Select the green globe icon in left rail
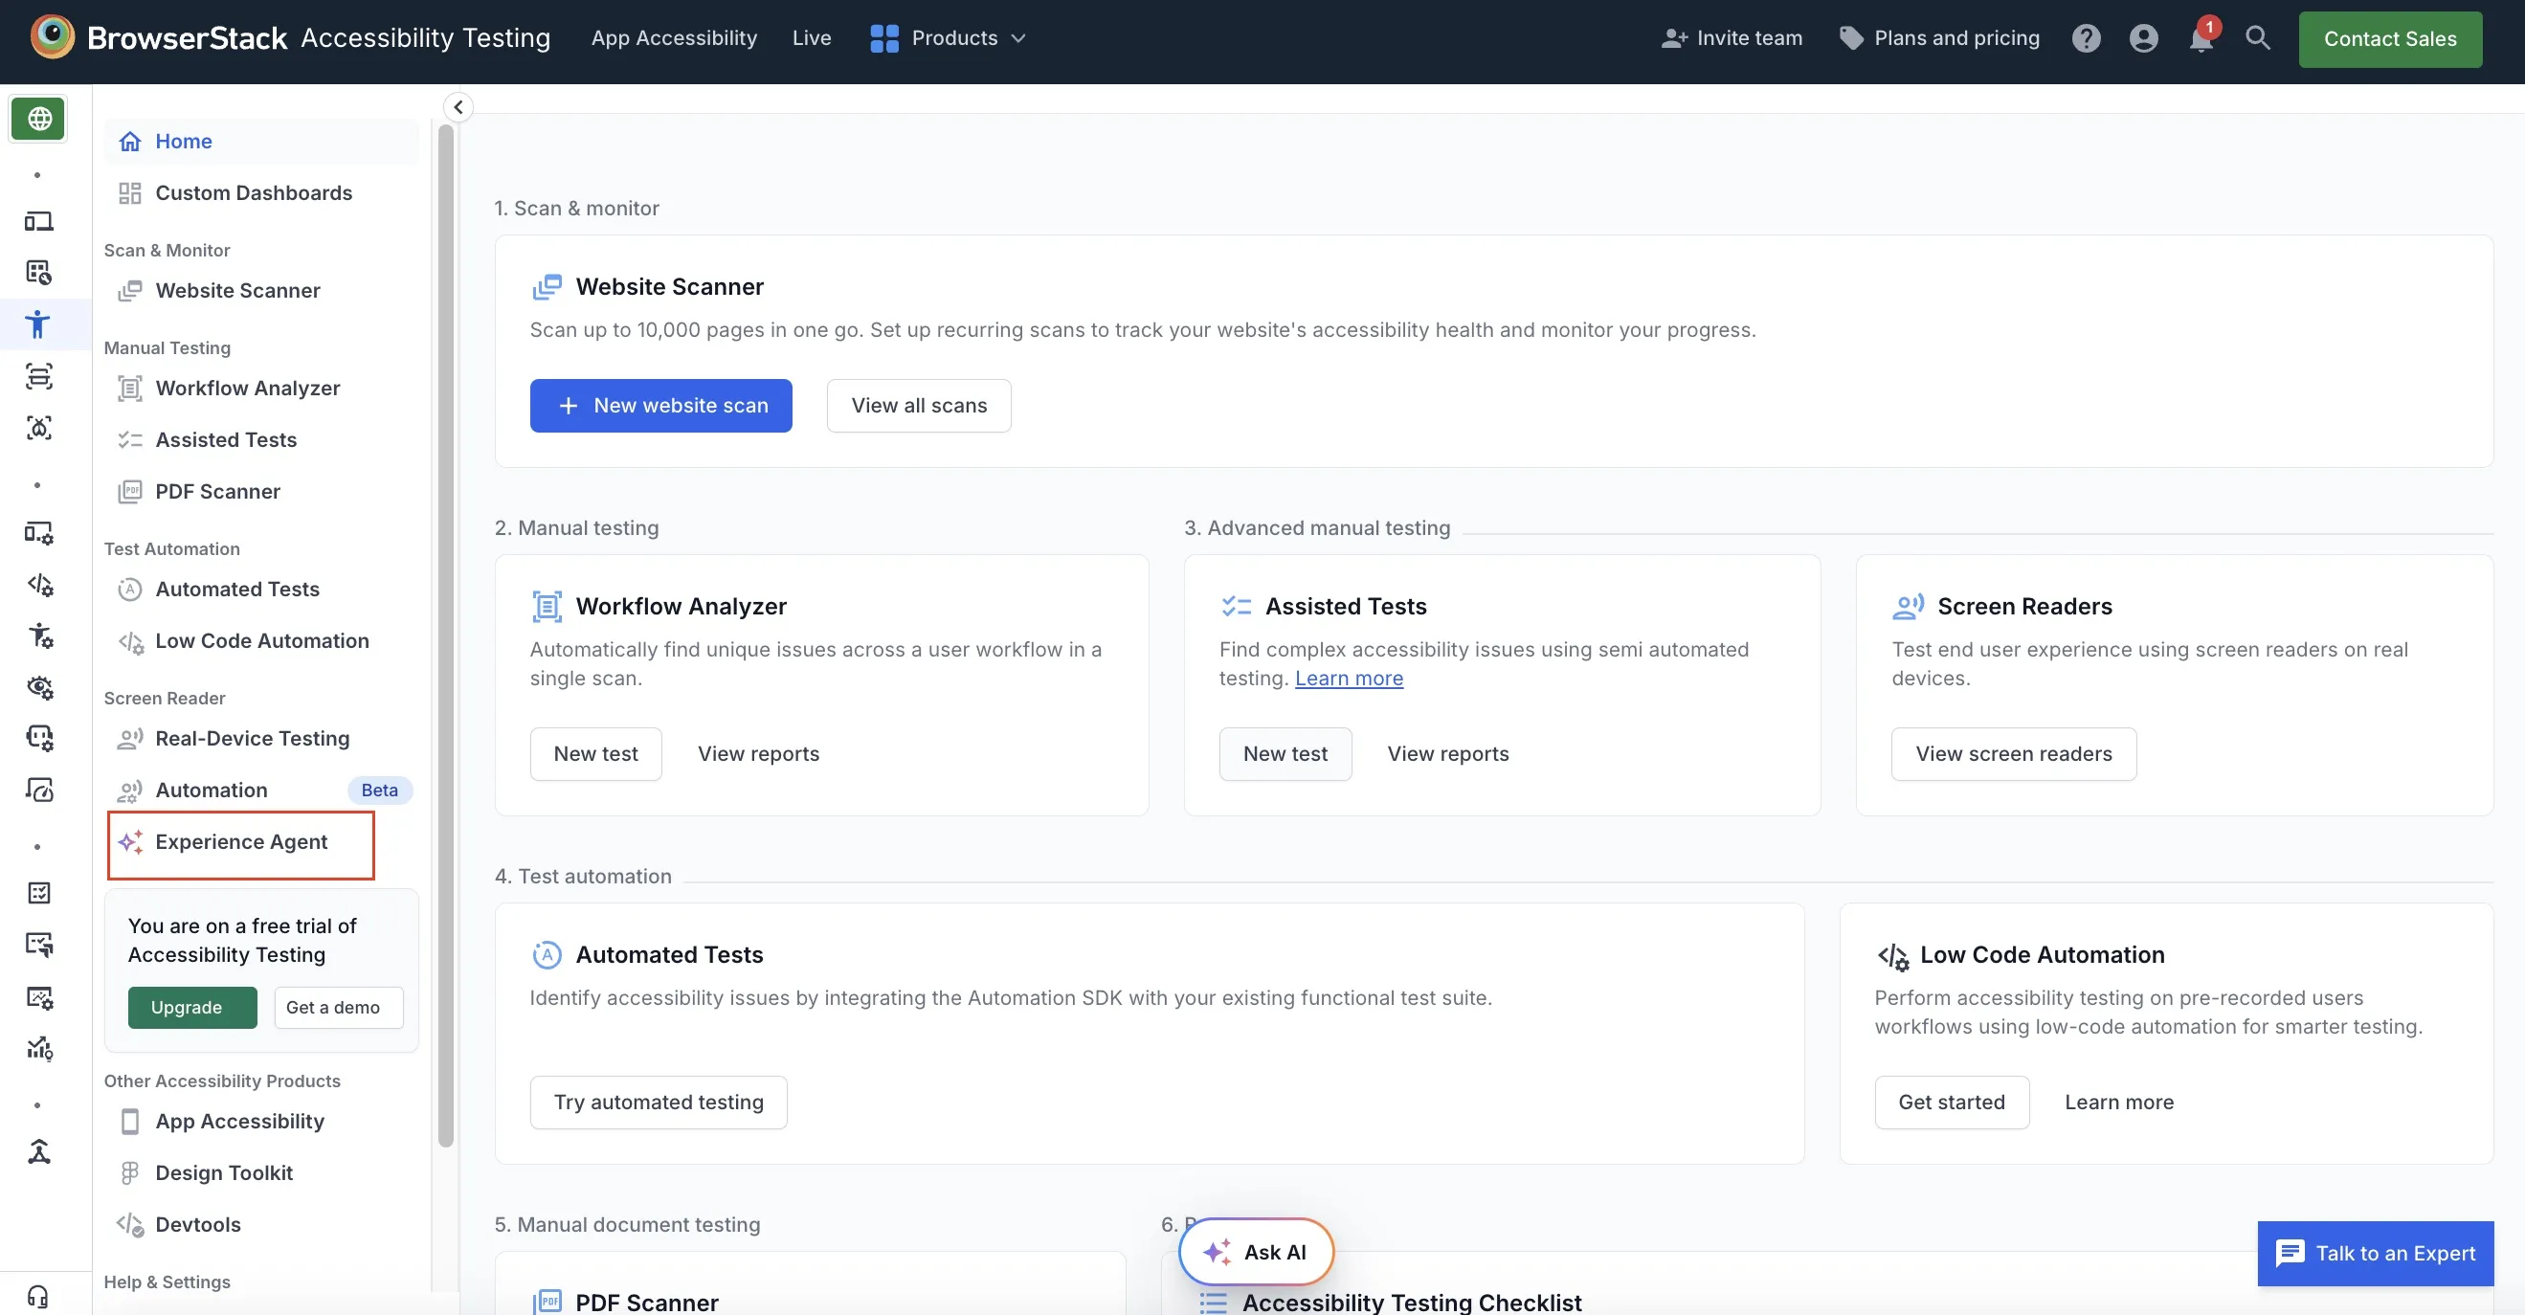This screenshot has width=2525, height=1315. tap(38, 119)
